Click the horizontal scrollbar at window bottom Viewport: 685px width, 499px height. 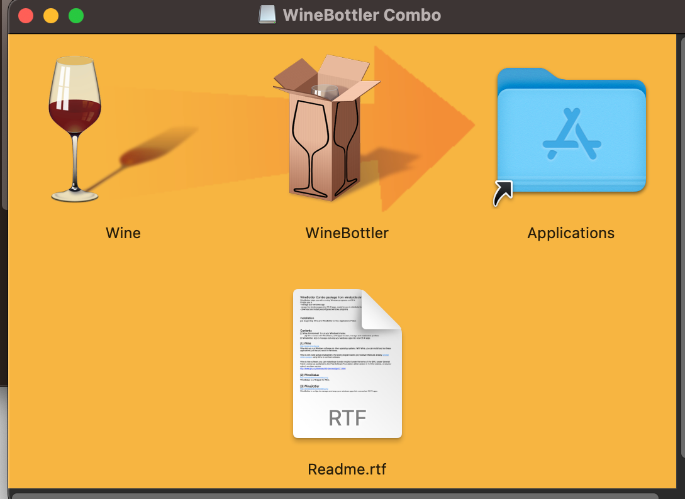pos(335,496)
